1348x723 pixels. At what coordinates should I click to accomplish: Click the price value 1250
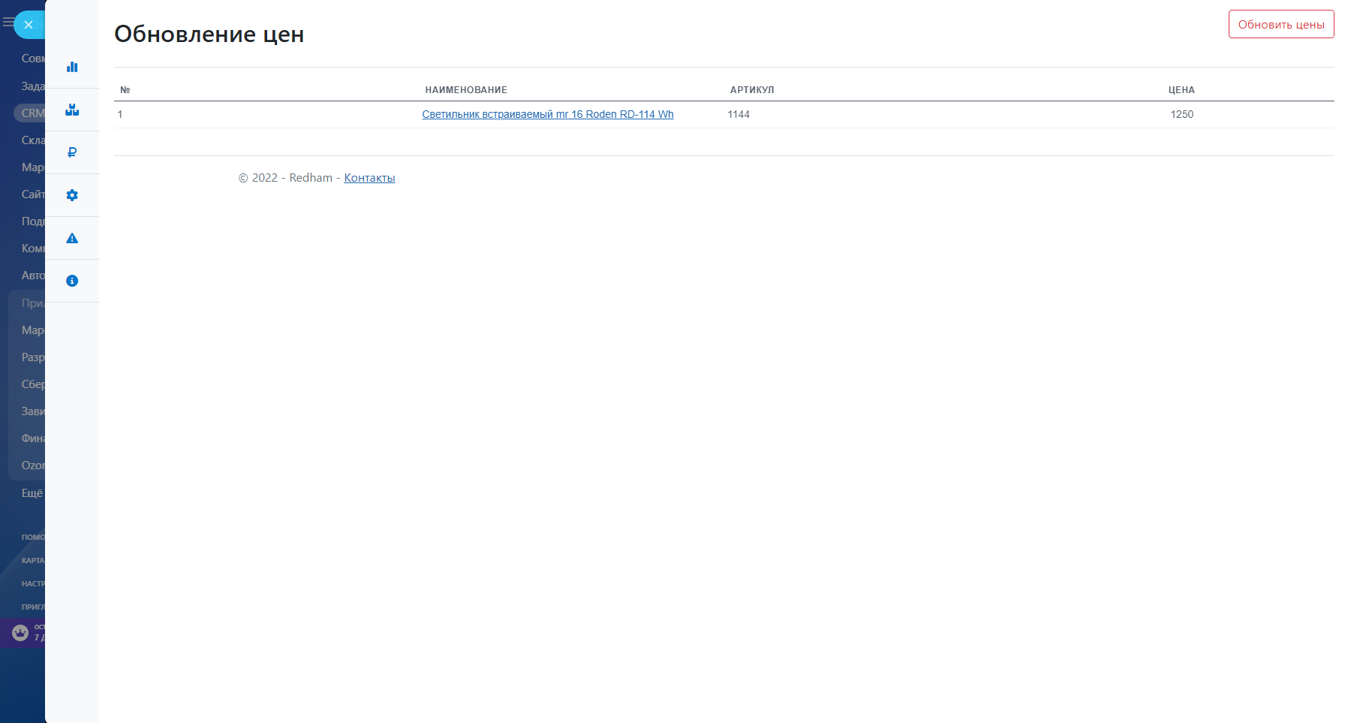1182,114
